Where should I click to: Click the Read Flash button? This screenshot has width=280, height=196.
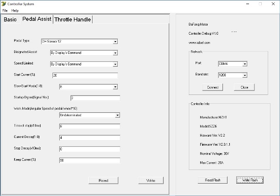tap(213, 180)
